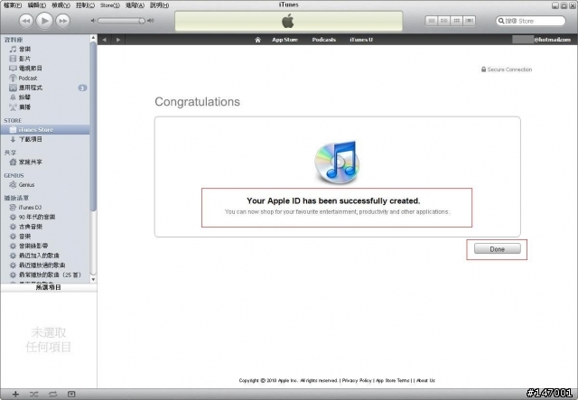Open the 檢視(V) menu
The image size is (578, 400).
tap(61, 5)
